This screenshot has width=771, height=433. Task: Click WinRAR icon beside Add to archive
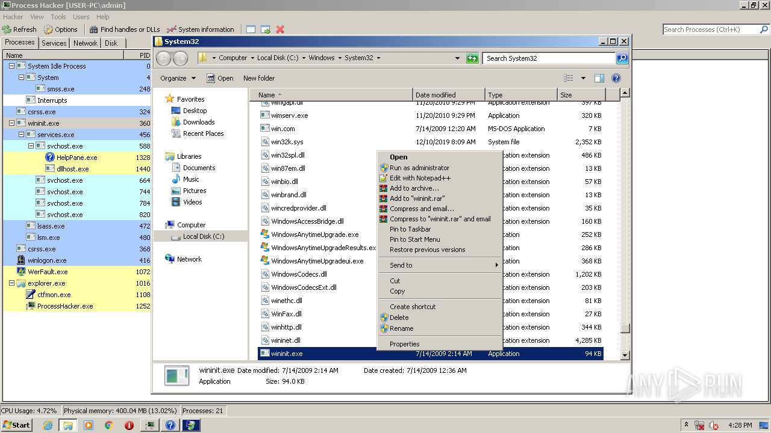pos(384,188)
